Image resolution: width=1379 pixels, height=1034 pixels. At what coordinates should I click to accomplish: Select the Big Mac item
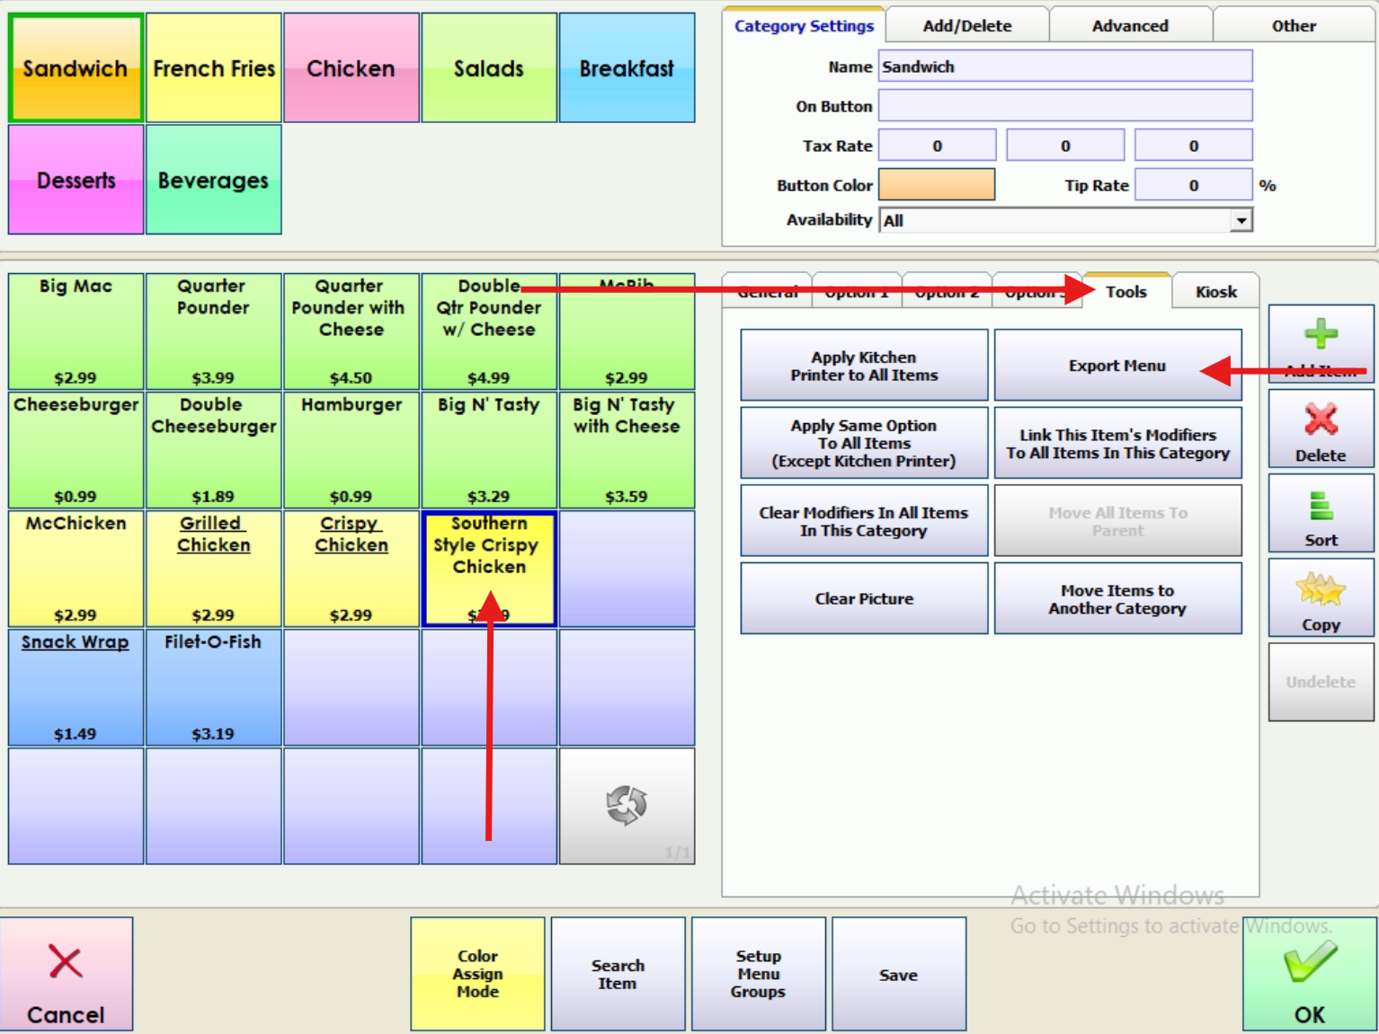[76, 331]
